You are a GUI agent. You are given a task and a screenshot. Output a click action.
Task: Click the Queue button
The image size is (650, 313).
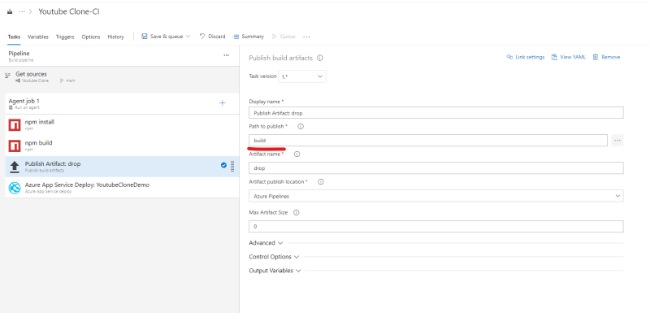click(284, 37)
